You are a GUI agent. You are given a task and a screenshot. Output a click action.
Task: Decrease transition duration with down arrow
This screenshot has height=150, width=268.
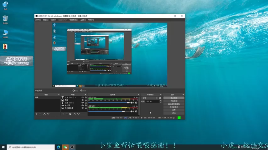[160, 102]
